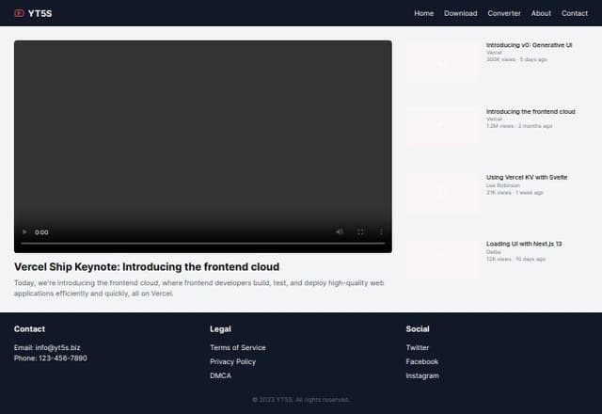Open the DMCA link
This screenshot has height=414, width=602.
[220, 375]
